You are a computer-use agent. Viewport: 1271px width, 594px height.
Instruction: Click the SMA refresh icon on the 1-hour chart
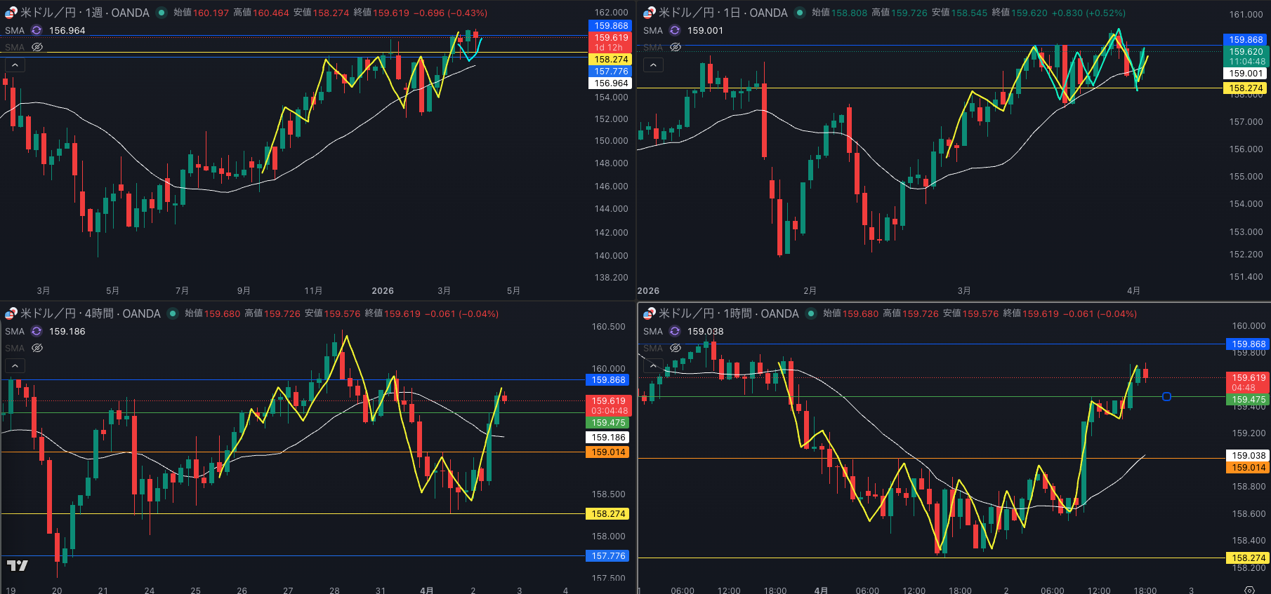click(675, 331)
